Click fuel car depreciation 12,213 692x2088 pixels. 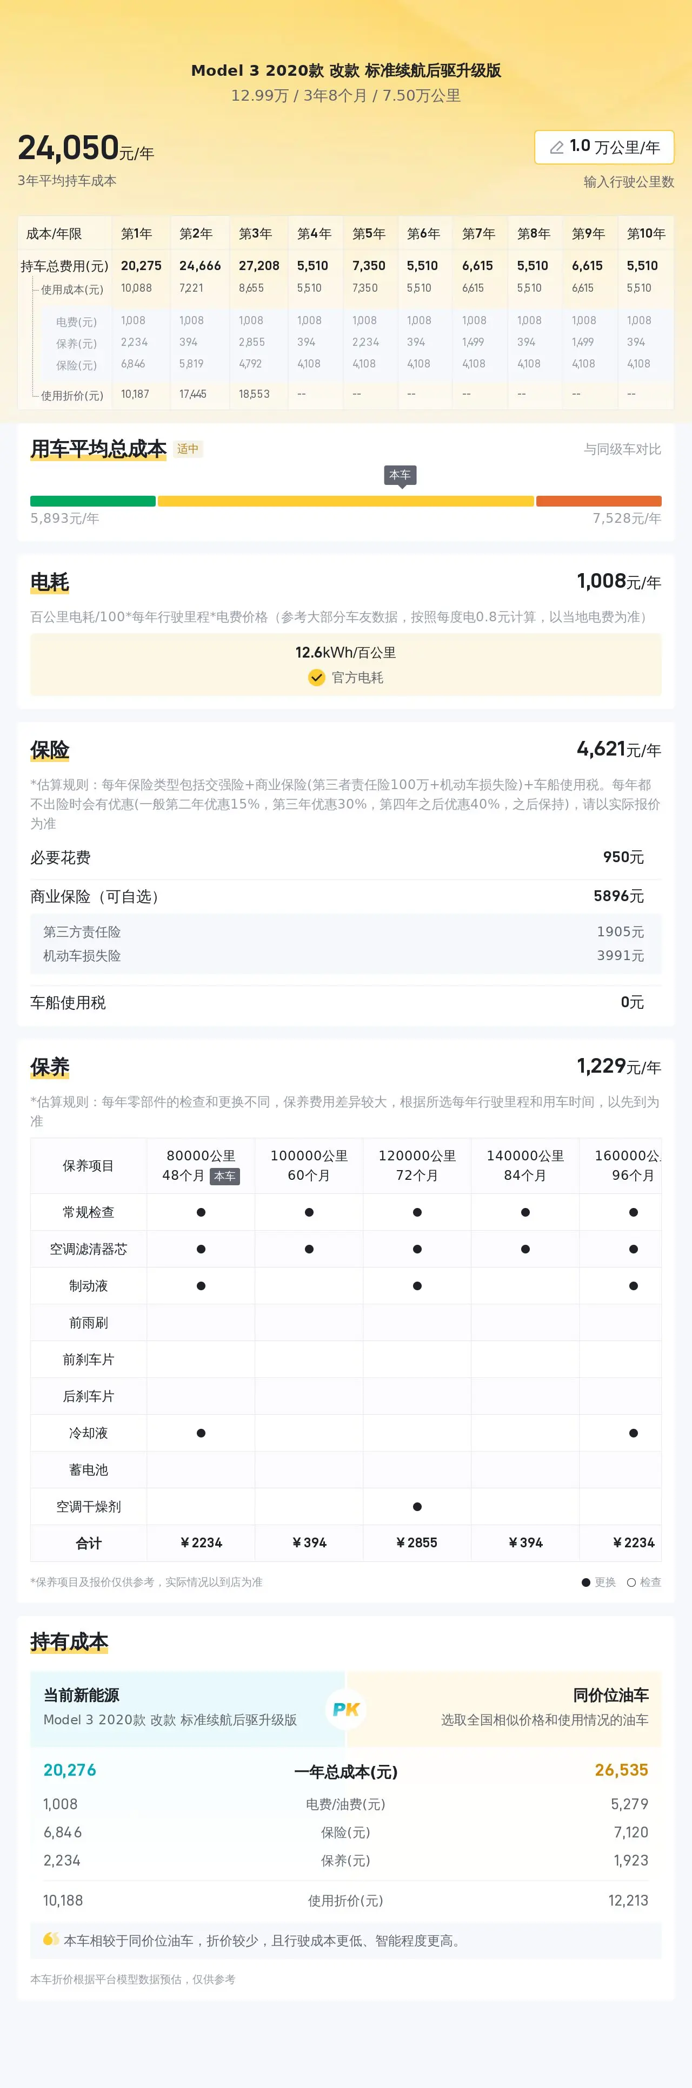pos(629,1900)
